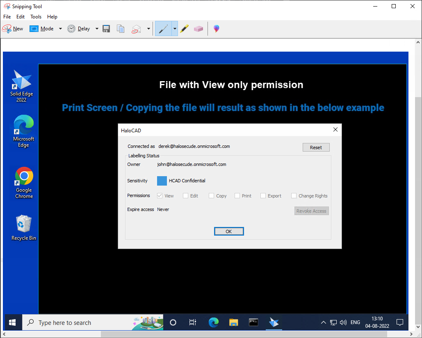Open the Pen options dropdown arrow
Screen dimensions: 422x338
pos(175,29)
